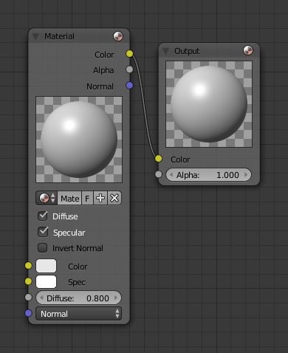Image resolution: width=288 pixels, height=353 pixels.
Task: Collapse the Material node with its triangle
Action: [36, 37]
